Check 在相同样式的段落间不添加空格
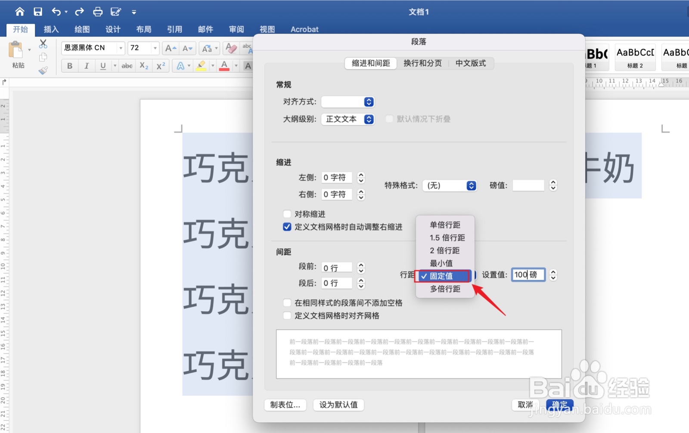Viewport: 689px width, 433px height. pyautogui.click(x=287, y=303)
